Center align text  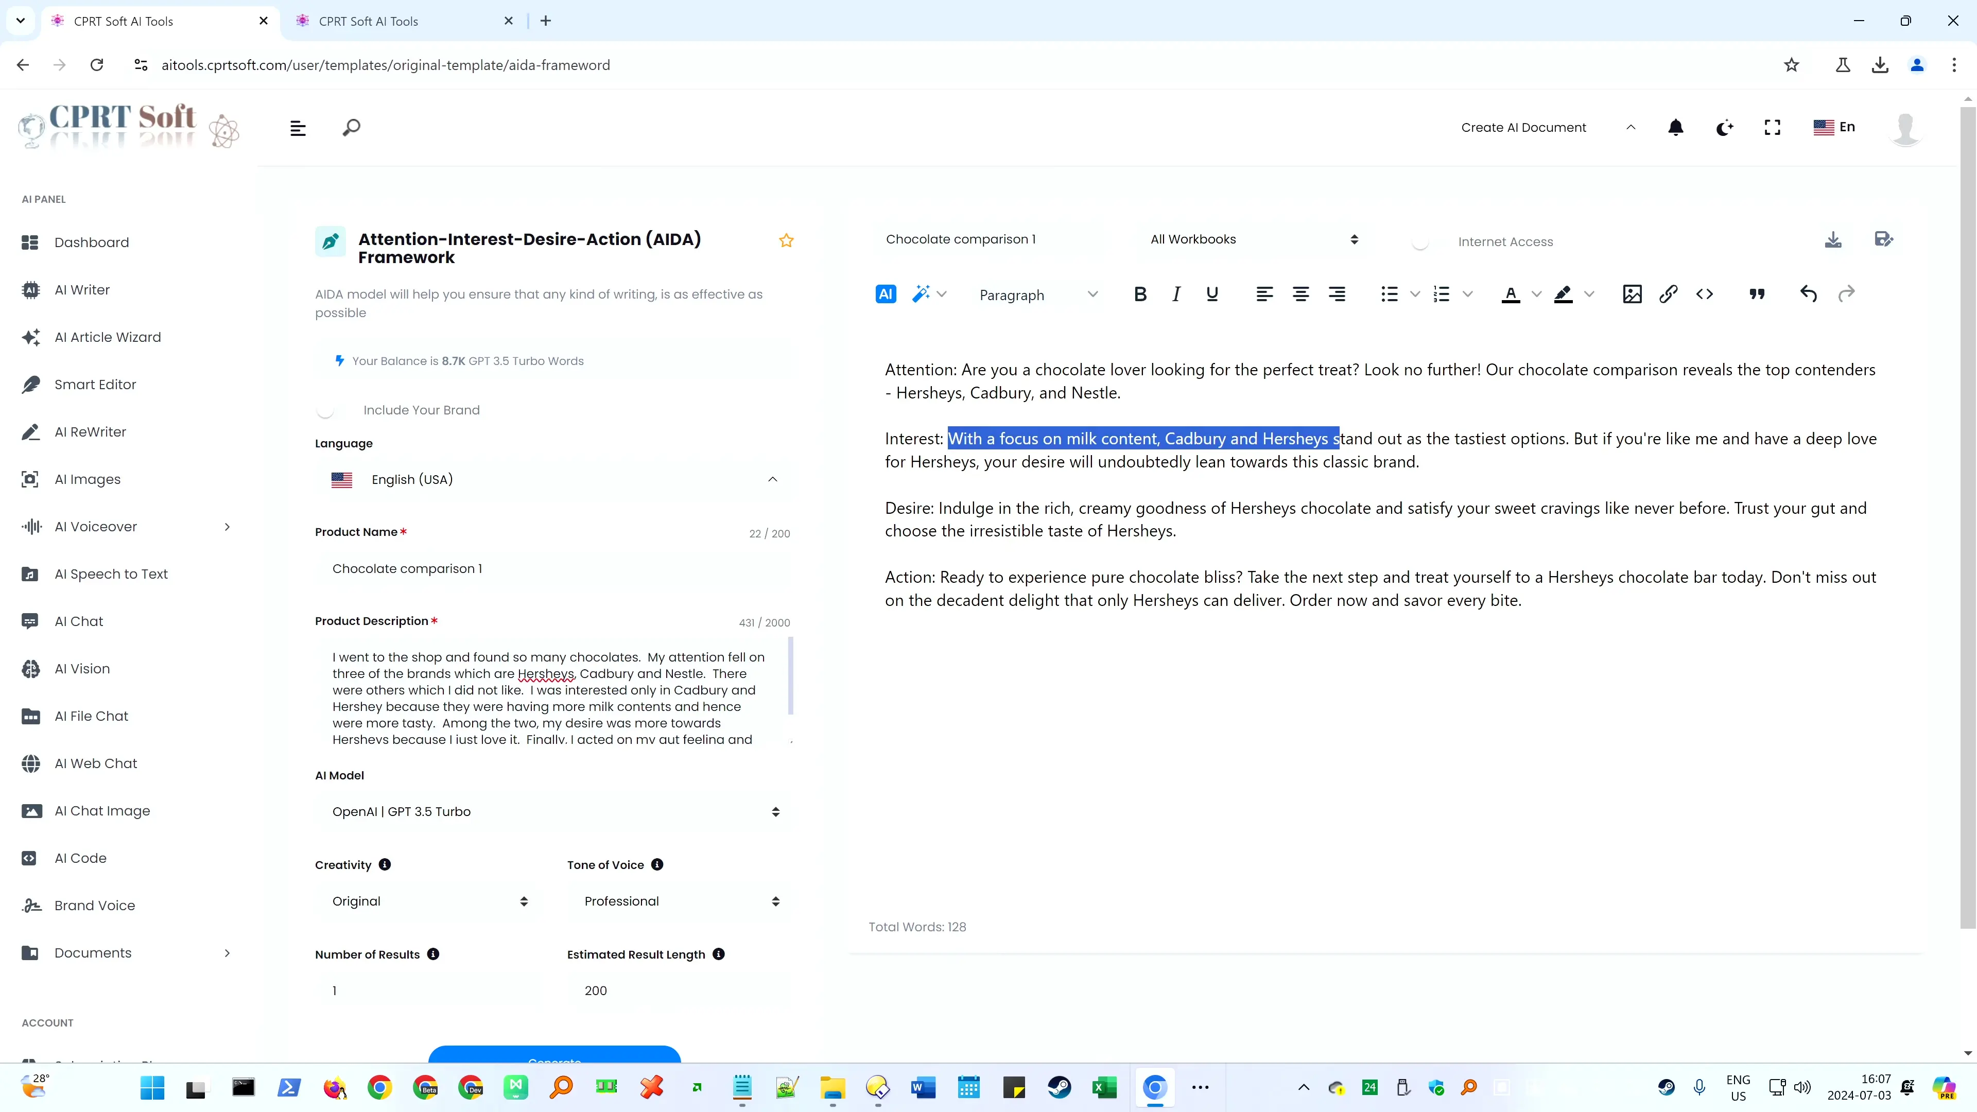coord(1300,294)
